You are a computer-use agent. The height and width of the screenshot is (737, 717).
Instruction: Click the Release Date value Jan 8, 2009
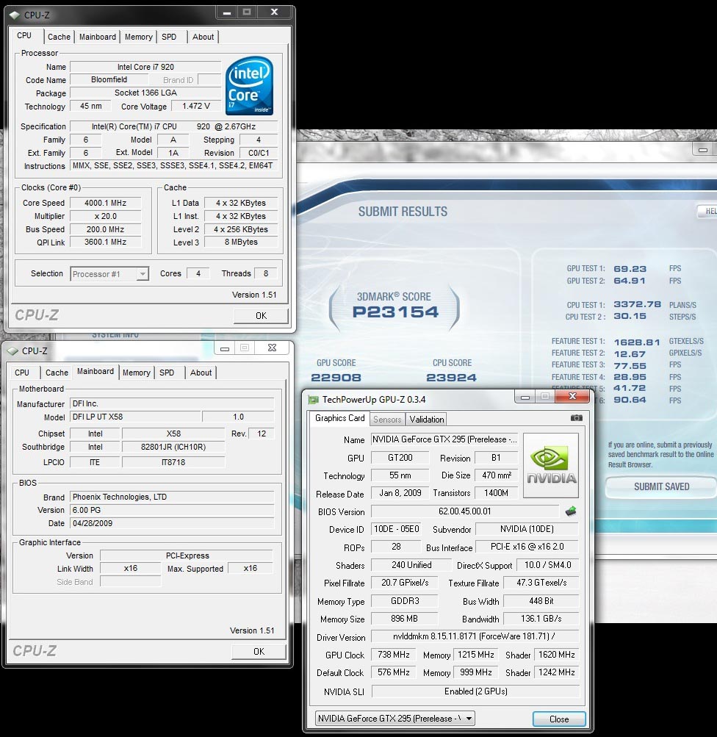tap(400, 493)
